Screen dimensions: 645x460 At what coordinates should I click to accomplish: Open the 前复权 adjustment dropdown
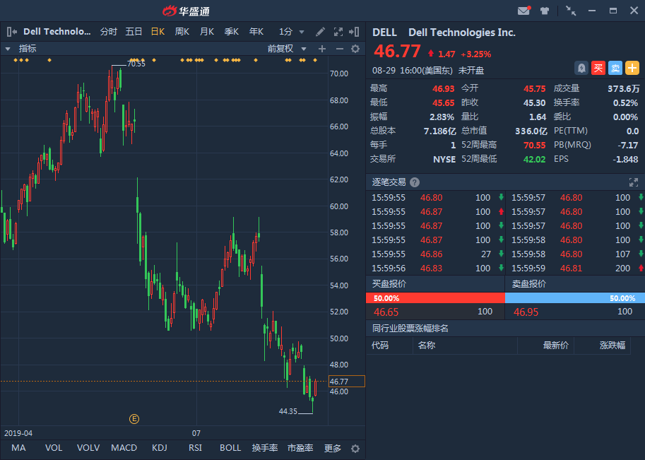(287, 49)
